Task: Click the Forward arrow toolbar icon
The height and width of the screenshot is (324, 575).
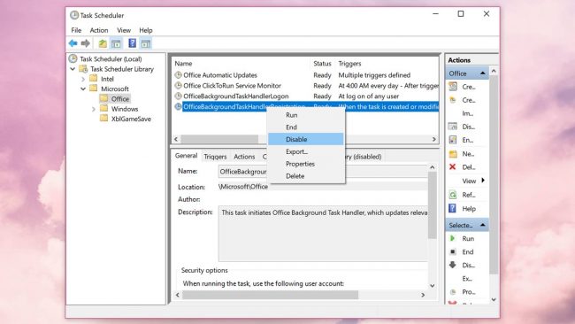Action: click(x=86, y=43)
